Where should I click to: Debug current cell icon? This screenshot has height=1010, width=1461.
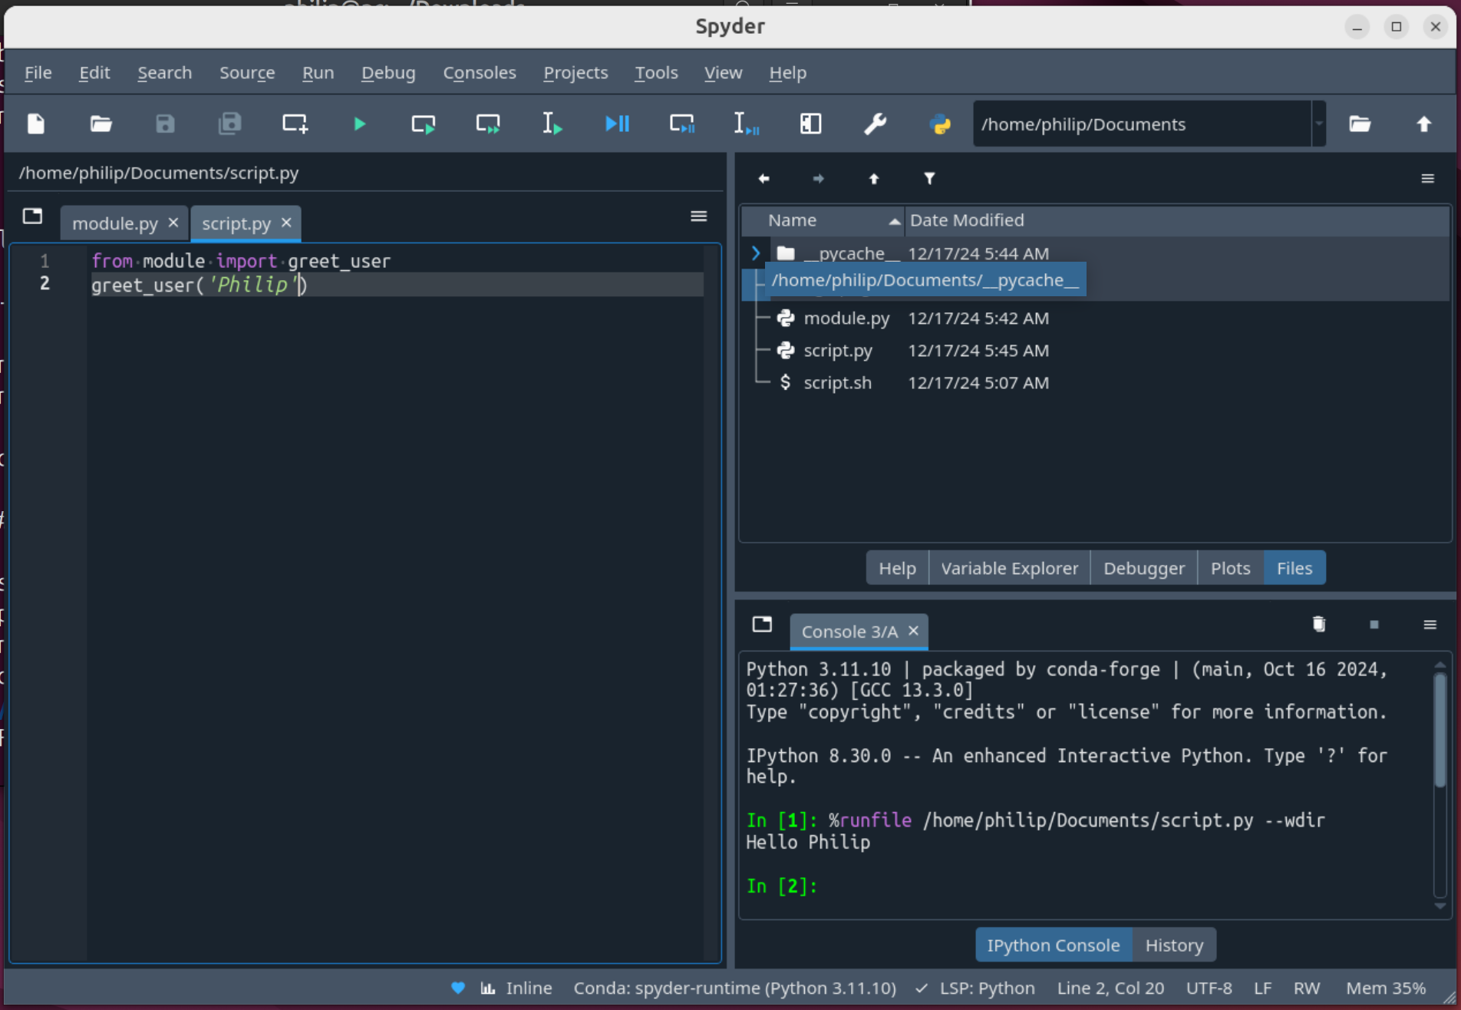tap(681, 124)
